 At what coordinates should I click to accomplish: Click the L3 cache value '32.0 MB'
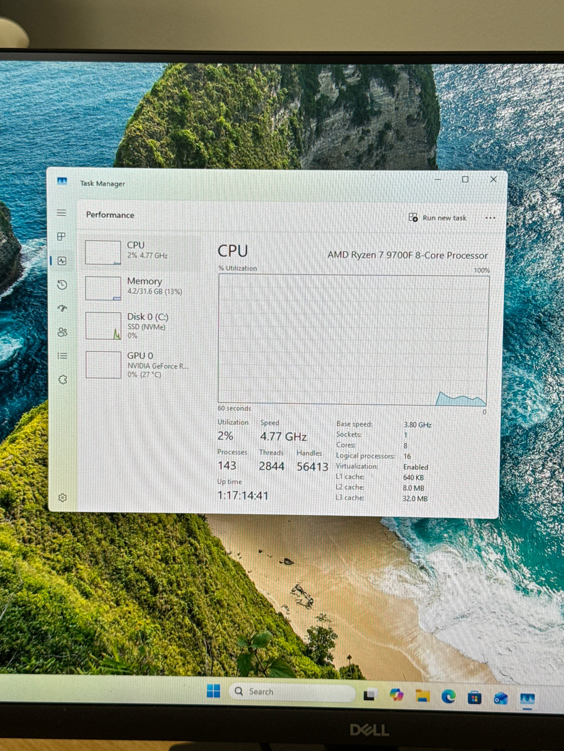(415, 498)
